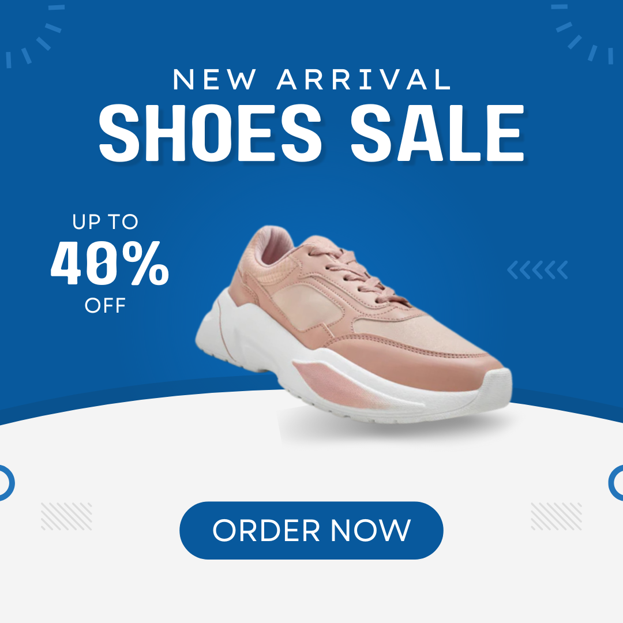This screenshot has height=623, width=623.
Task: Select the top-right radiating dashes decoration
Action: pos(583,34)
